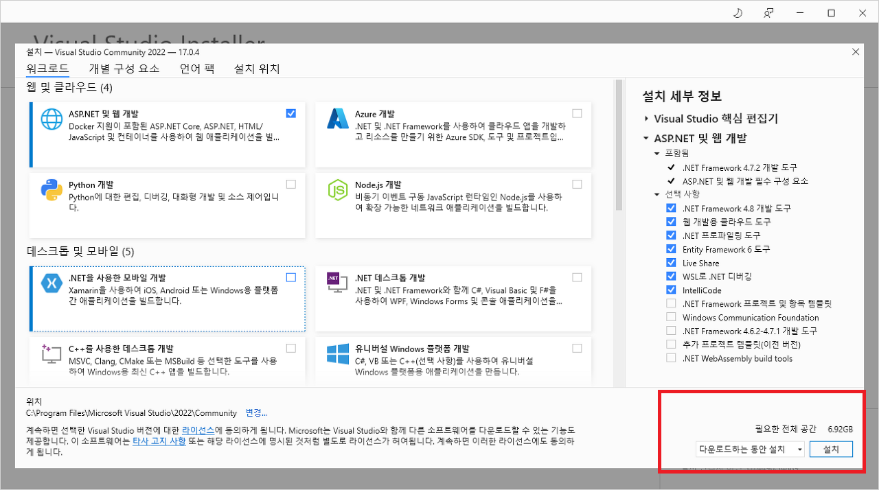879x490 pixels.
Task: Switch to the 개별 구성 요소 tab
Action: click(124, 69)
